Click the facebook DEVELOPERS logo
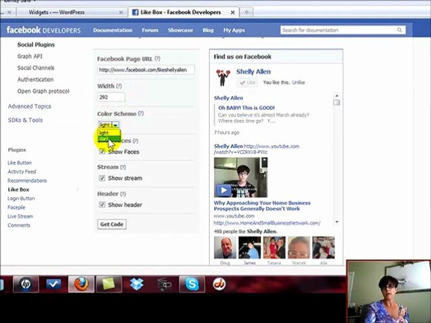431x323 pixels. coord(44,30)
